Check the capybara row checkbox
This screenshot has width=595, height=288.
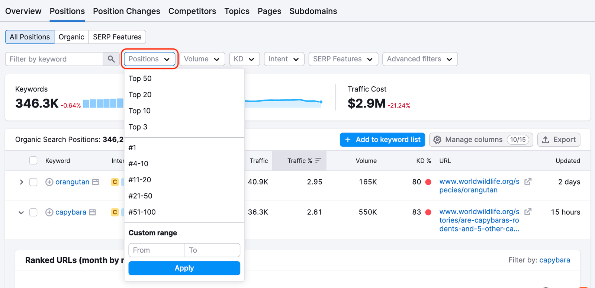[33, 212]
